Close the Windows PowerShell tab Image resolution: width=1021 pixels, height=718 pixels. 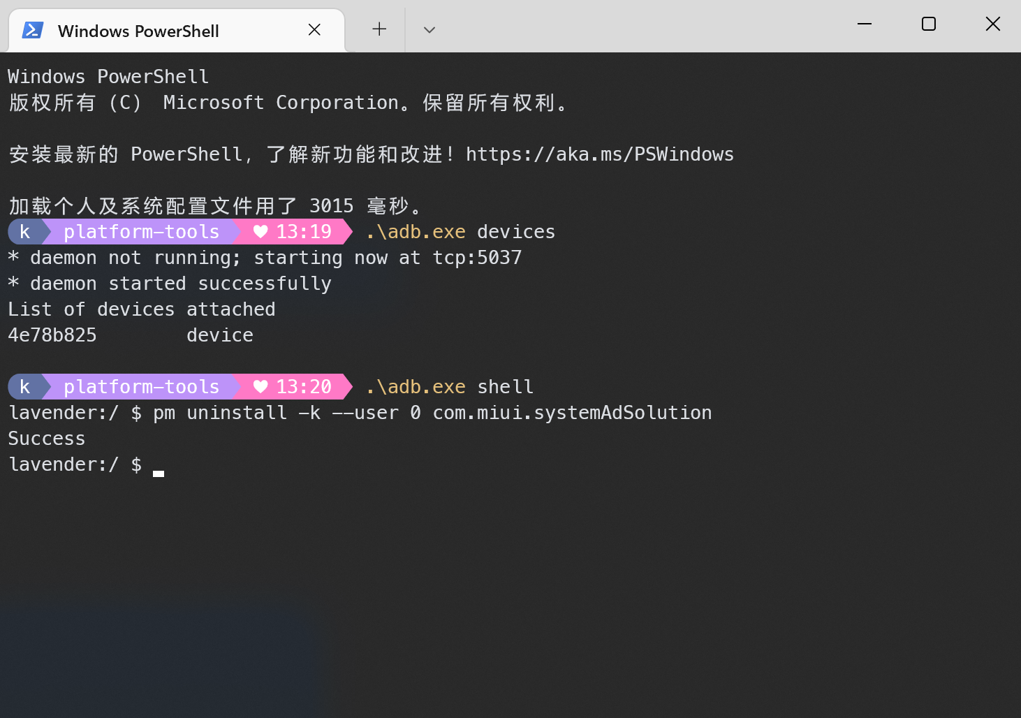tap(314, 29)
